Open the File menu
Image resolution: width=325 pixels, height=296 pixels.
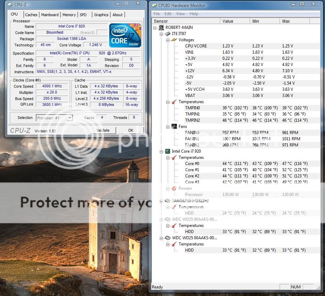click(157, 14)
